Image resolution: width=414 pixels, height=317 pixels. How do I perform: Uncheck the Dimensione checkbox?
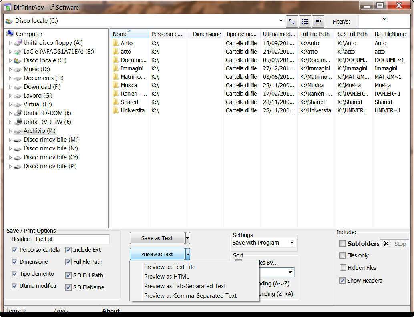coord(15,262)
